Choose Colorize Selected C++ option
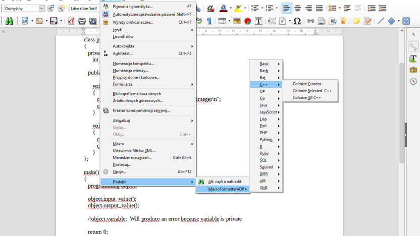This screenshot has width=420, height=236. [310, 91]
